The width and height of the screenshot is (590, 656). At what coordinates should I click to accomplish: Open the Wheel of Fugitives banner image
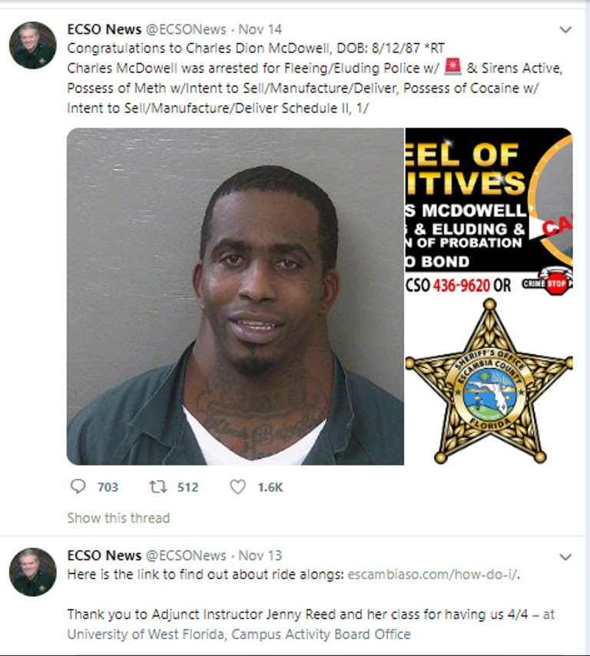click(x=489, y=211)
